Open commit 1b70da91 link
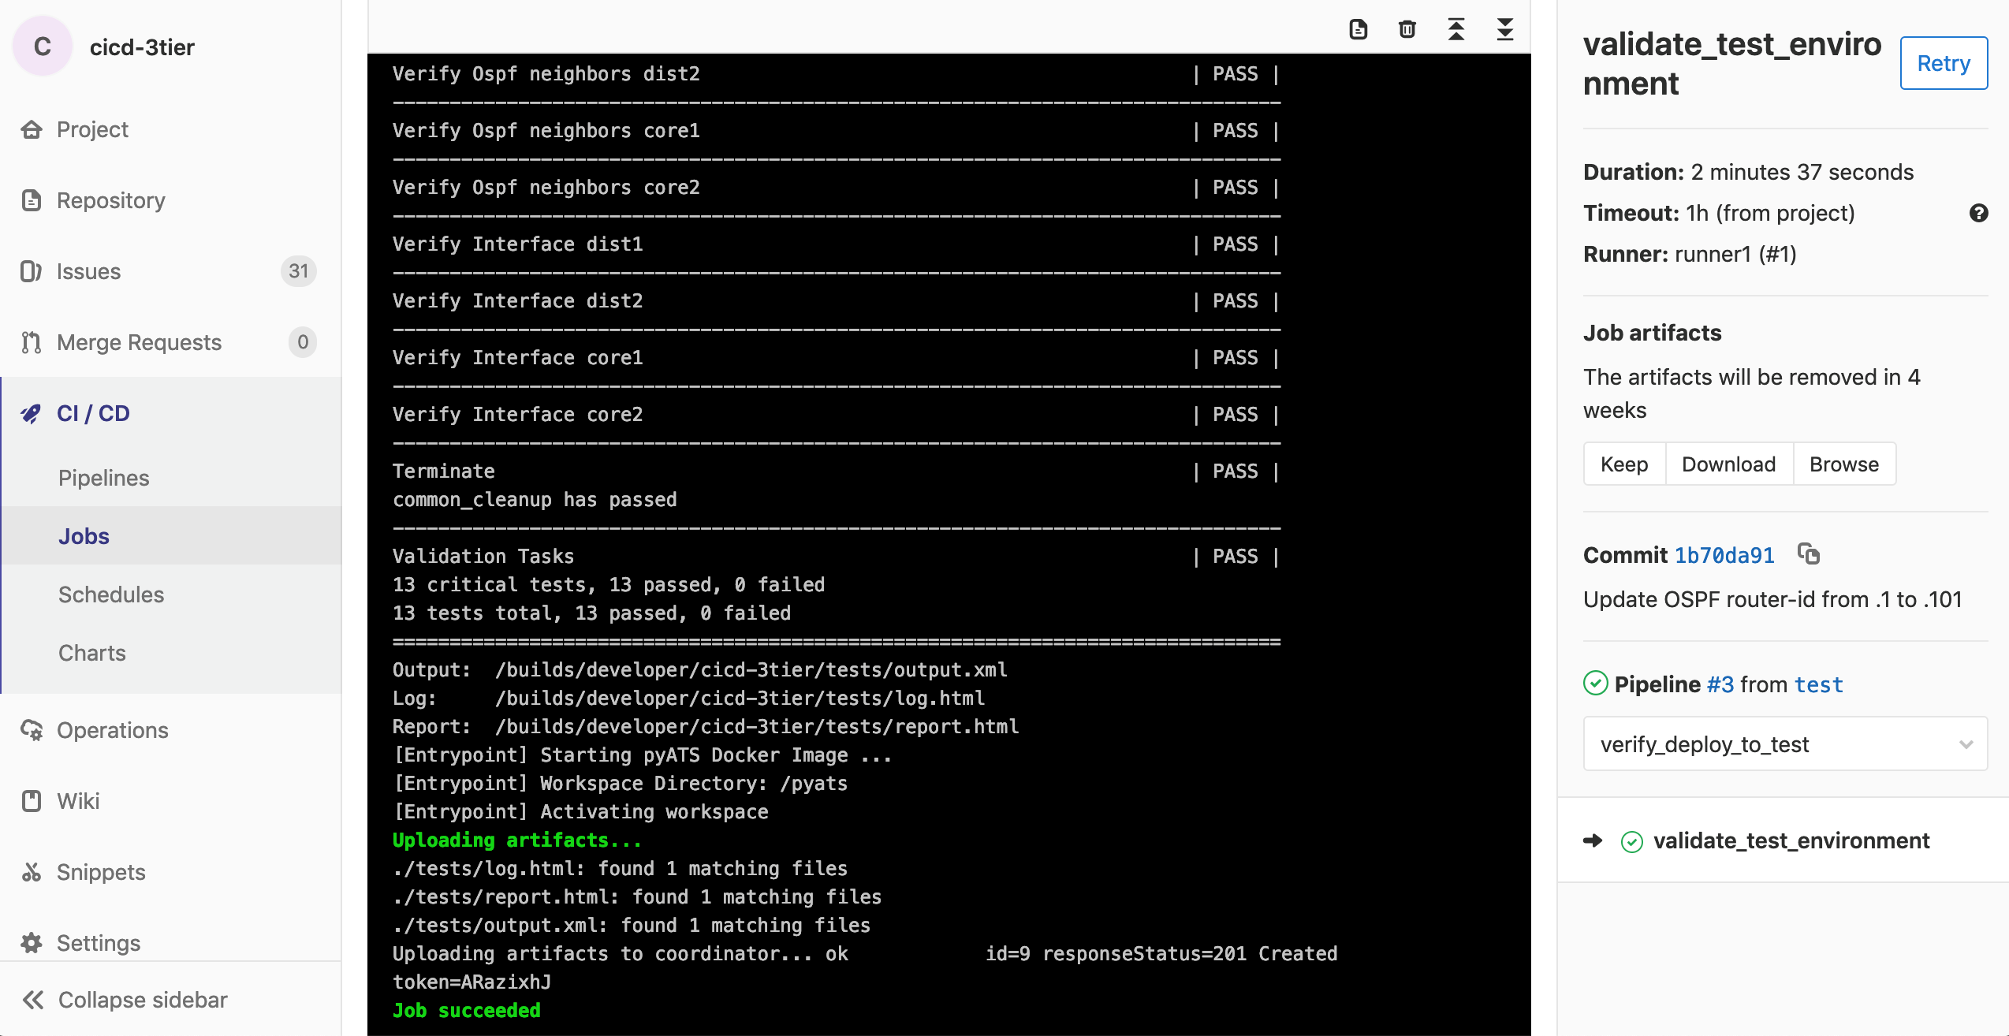The width and height of the screenshot is (2009, 1036). pos(1724,555)
